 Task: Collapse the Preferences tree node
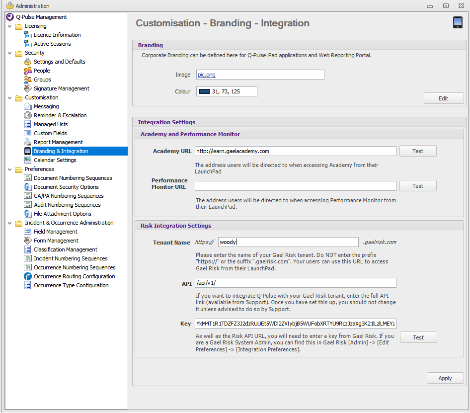coord(10,169)
